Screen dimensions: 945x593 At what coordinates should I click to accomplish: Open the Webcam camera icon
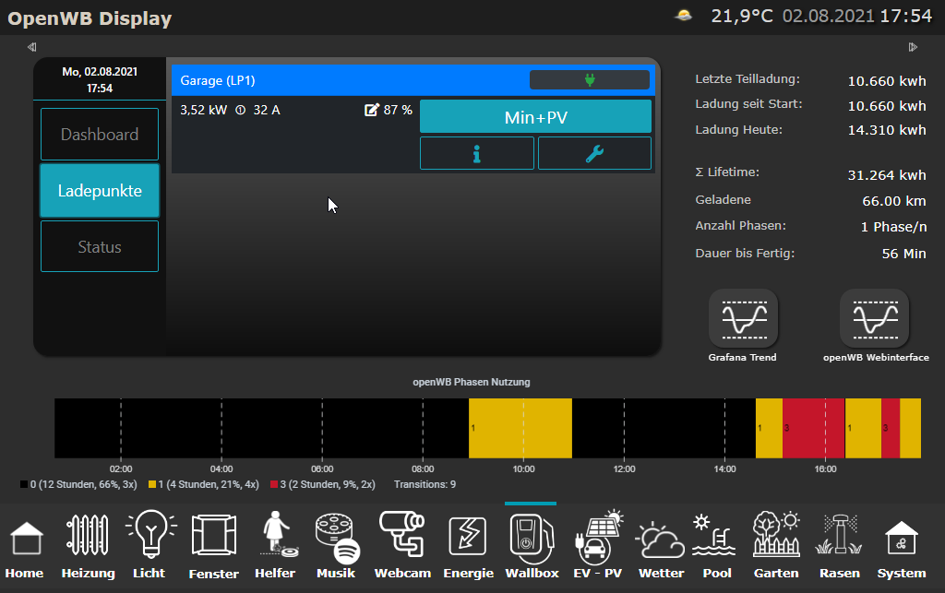coord(402,538)
